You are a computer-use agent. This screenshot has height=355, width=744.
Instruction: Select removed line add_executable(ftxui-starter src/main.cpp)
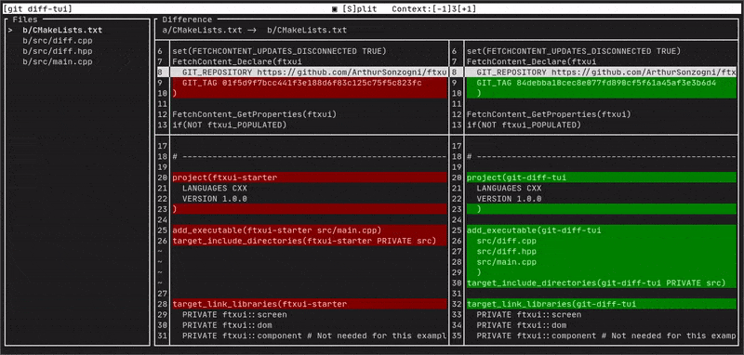[310, 230]
